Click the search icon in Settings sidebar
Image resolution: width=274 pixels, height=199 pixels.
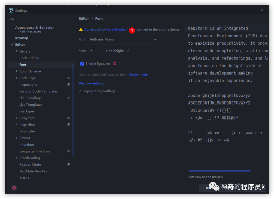(x=12, y=19)
